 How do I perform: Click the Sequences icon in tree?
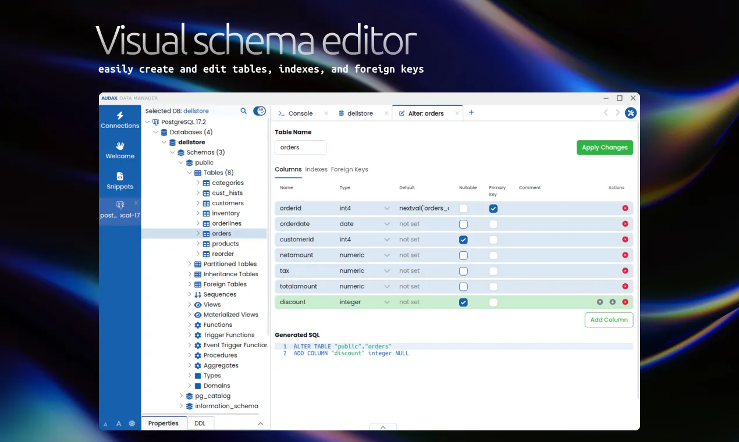click(198, 295)
